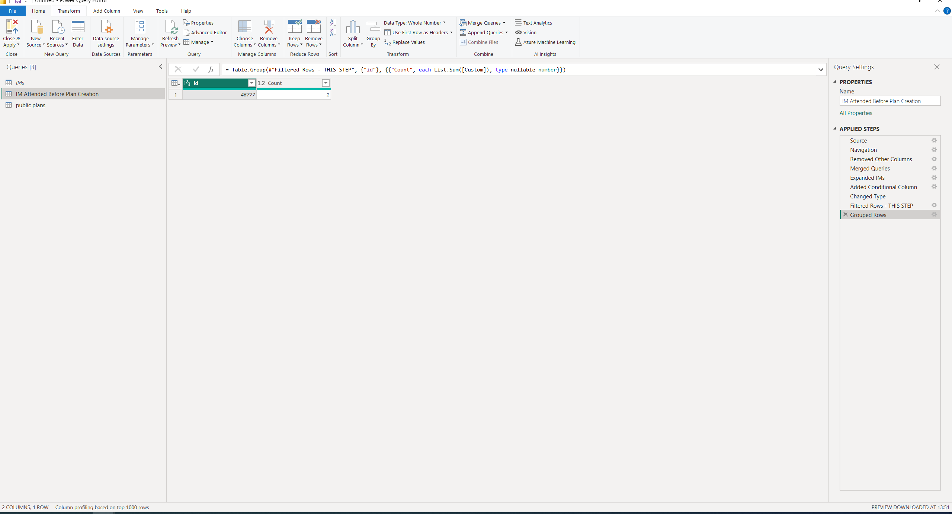952x514 pixels.
Task: Click the Close & Apply icon
Action: 12,27
